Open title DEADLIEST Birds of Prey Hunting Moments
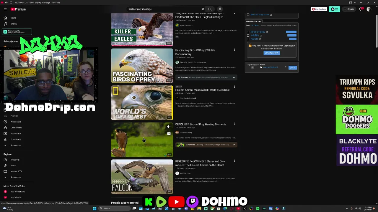Screen dimensions: 378x212 (201, 124)
